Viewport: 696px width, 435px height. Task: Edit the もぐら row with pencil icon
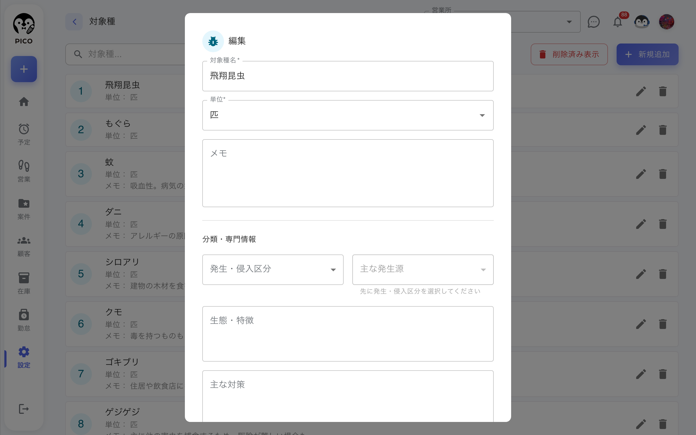641,130
